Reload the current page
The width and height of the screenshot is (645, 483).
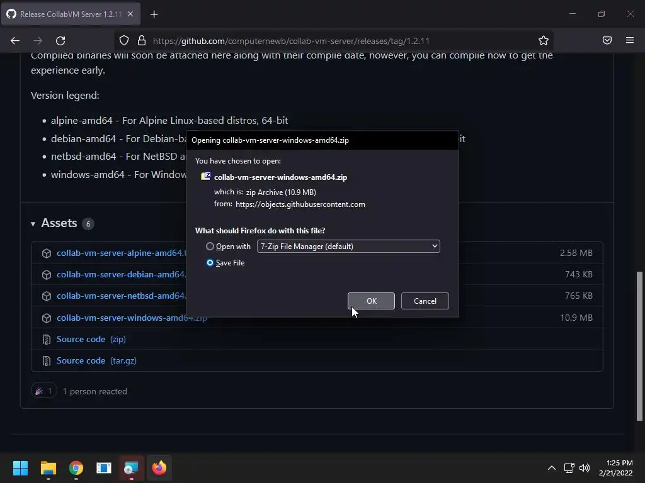pos(60,41)
